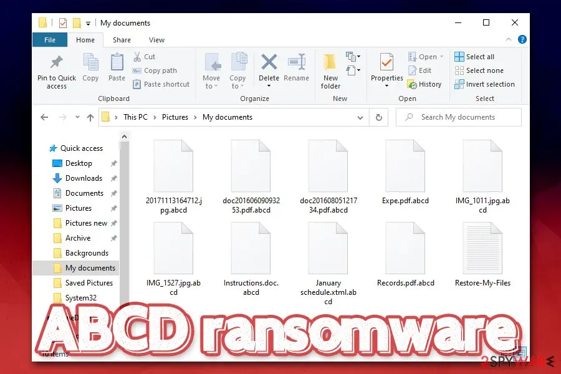Go forward with the right arrow
561x374 pixels.
tap(62, 117)
